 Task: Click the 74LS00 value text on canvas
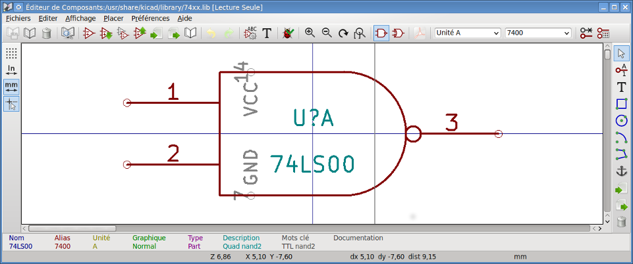[x=312, y=164]
